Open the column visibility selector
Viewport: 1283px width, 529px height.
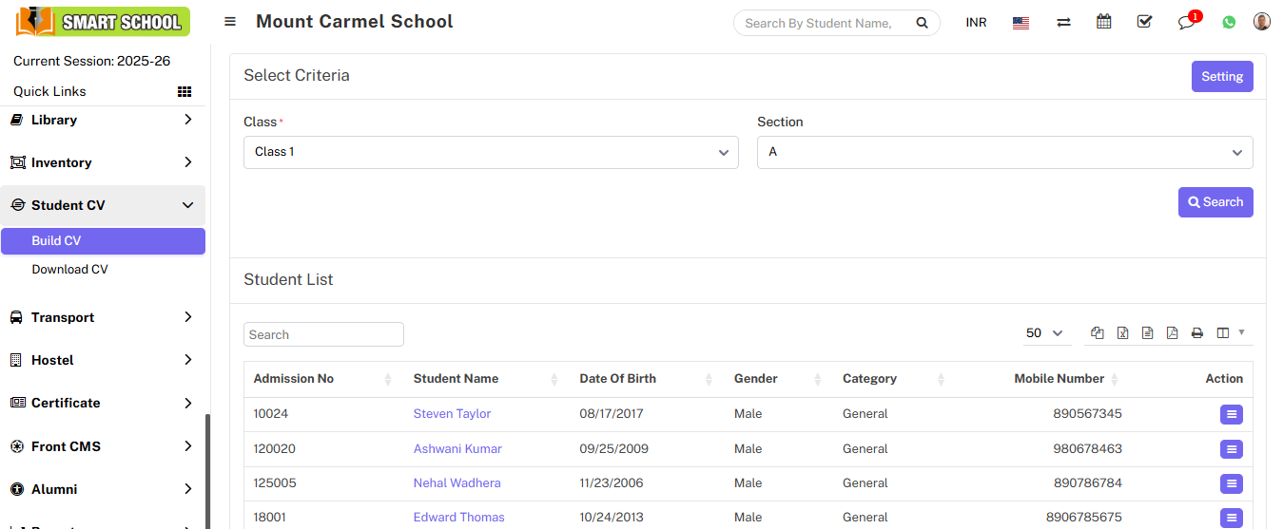(1229, 333)
